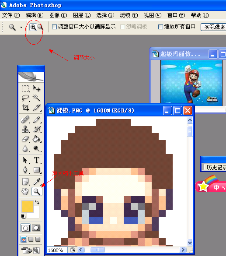The width and height of the screenshot is (226, 256).
Task: Open the 视图(V) menu
Action: coord(153,15)
